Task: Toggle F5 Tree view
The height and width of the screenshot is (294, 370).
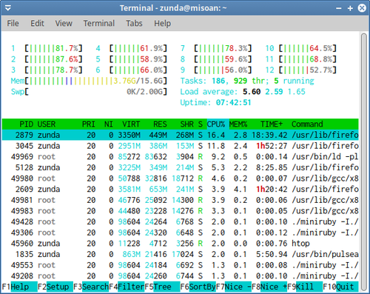Action: tap(162, 287)
